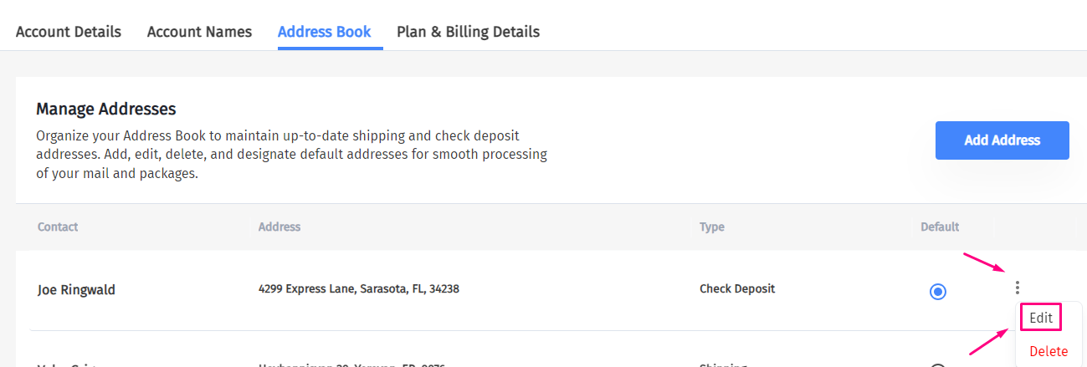Open the Account Names tab
Viewport: 1087px width, 367px height.
[x=199, y=32]
